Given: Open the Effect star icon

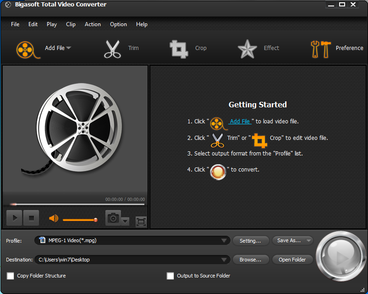Looking at the screenshot, I should tap(247, 49).
